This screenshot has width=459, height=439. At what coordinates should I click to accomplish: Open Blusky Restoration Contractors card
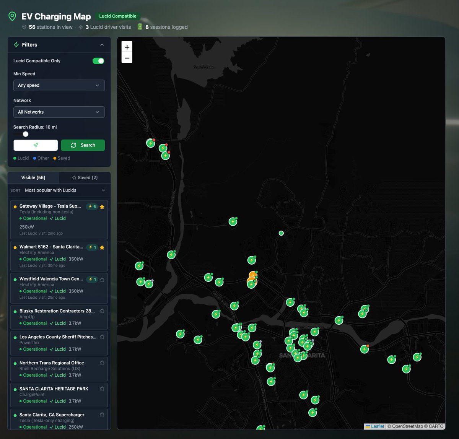(59, 317)
